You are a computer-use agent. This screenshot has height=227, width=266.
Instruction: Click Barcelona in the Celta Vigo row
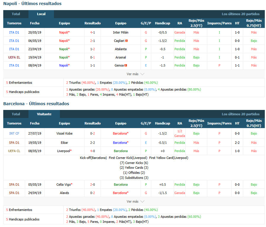tap(121, 185)
